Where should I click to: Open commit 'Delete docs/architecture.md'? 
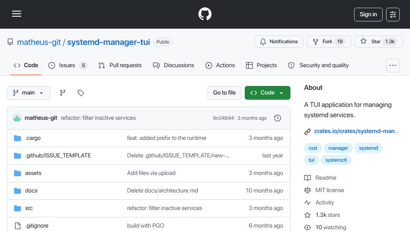pos(162,191)
